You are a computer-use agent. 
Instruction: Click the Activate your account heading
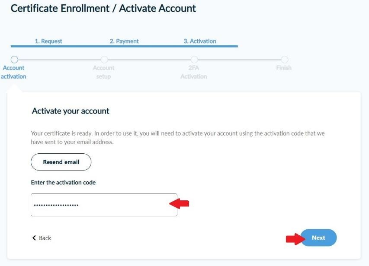71,111
